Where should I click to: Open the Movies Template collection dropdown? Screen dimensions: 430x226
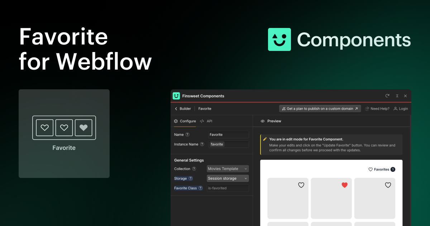(228, 169)
